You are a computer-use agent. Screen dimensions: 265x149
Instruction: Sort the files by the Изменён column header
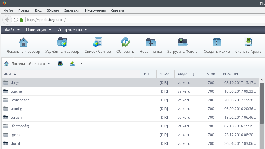pyautogui.click(x=231, y=74)
